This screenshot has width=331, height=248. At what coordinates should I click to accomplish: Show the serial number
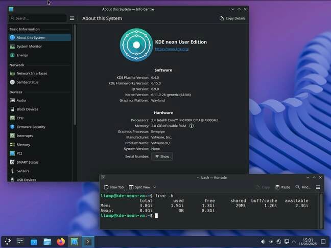click(x=162, y=156)
